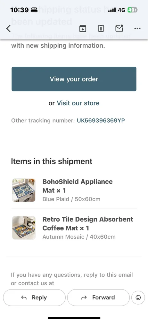Go back using the back arrow
This screenshot has width=148, height=322.
coord(8,29)
